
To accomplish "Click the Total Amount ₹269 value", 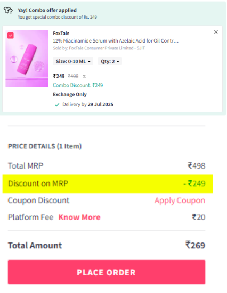I will pos(195,245).
